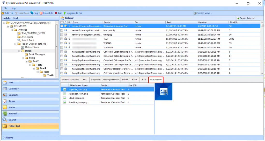Collapse the RENNIE.PST tree node
The image size is (265, 141).
pos(8,26)
